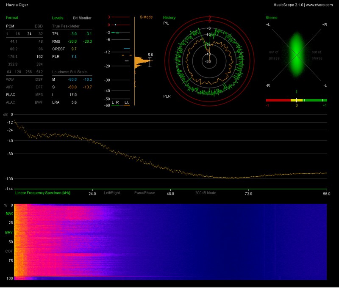Click the History section header
Viewport: 339px width, 288px height.
click(x=169, y=18)
